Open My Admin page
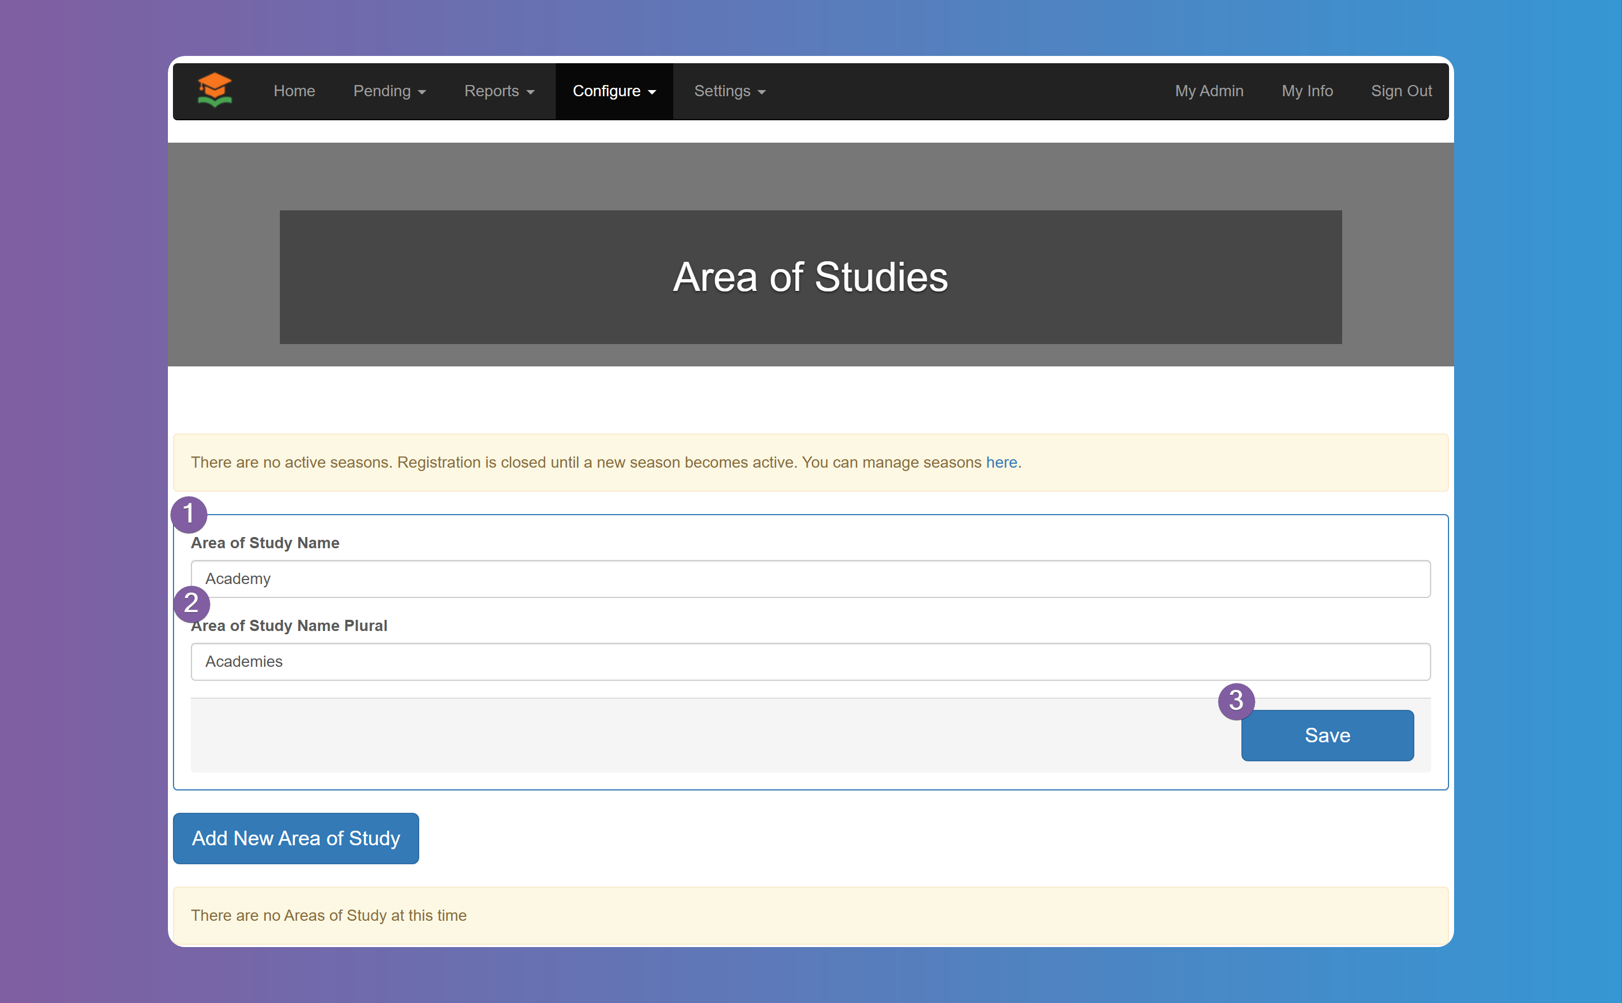The image size is (1622, 1003). point(1208,91)
